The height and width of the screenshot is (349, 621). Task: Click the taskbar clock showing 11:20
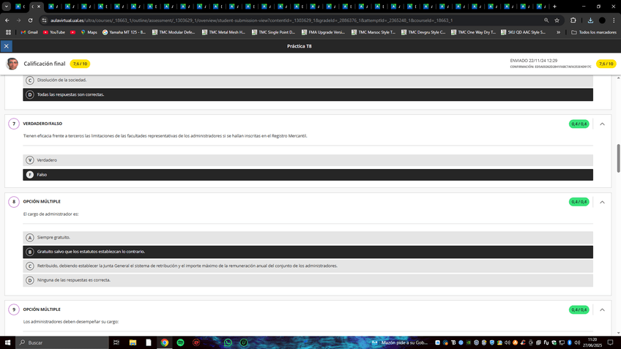[592, 342]
